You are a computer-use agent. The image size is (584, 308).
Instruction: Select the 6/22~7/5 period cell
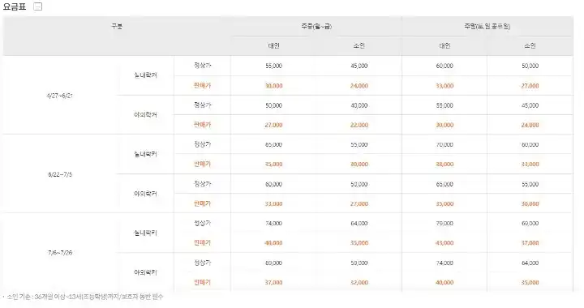[x=60, y=174]
